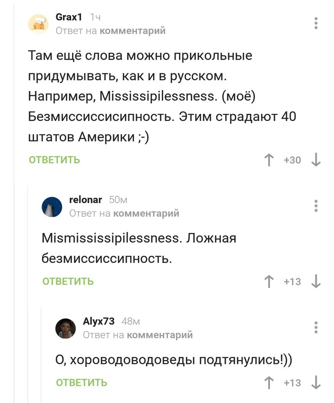334x403 pixels.
Task: Downvote Grax1's comment
Action: pyautogui.click(x=316, y=160)
